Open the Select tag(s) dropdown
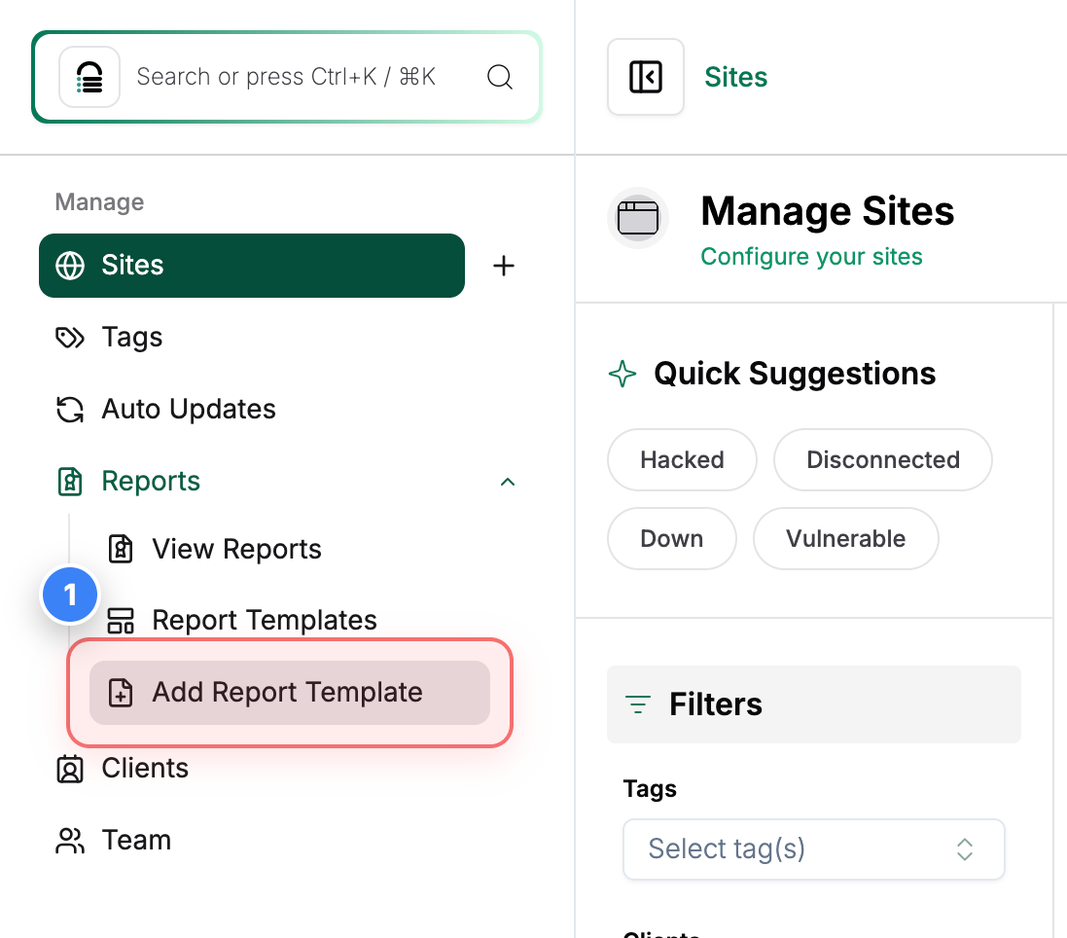 click(x=813, y=848)
